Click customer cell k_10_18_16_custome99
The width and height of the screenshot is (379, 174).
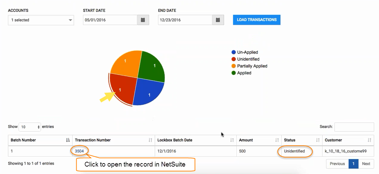[348, 151]
